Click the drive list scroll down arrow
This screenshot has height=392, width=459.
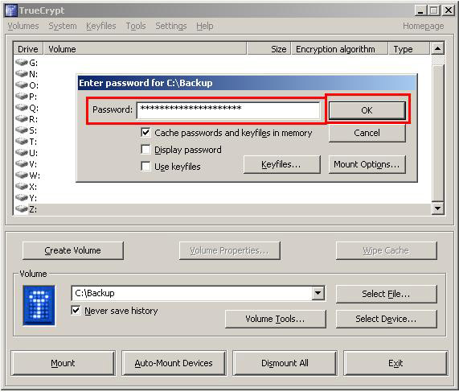437,208
